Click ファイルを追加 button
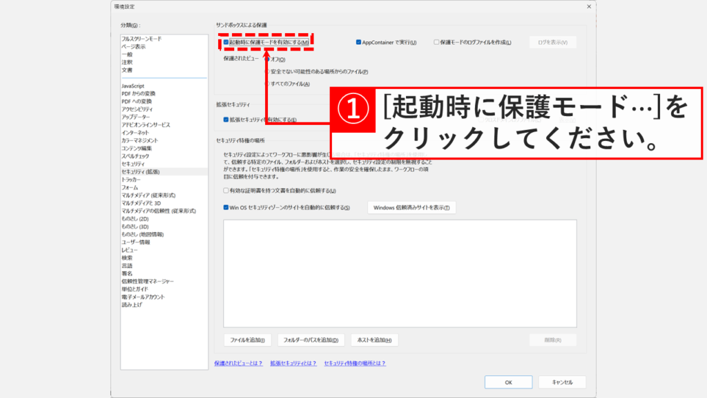This screenshot has width=707, height=398. click(x=248, y=340)
